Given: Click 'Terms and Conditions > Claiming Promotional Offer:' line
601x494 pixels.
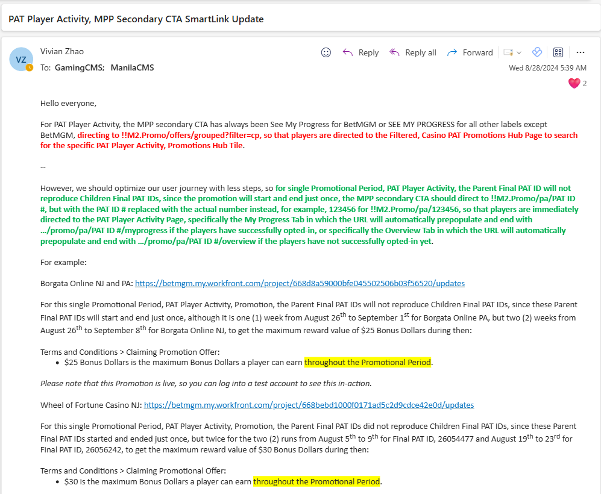Looking at the screenshot, I should tap(133, 471).
